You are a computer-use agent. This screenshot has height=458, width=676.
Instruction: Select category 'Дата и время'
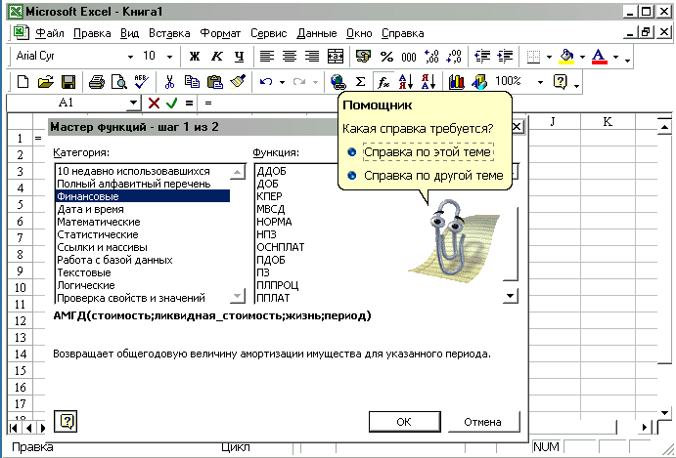(142, 209)
